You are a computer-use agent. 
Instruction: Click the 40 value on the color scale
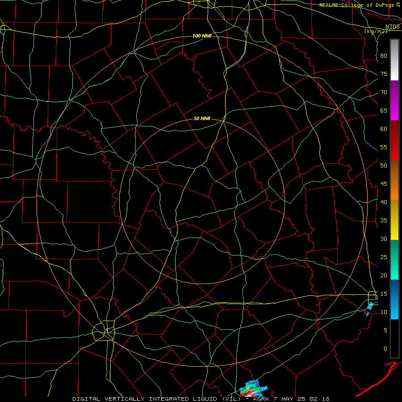tap(384, 202)
